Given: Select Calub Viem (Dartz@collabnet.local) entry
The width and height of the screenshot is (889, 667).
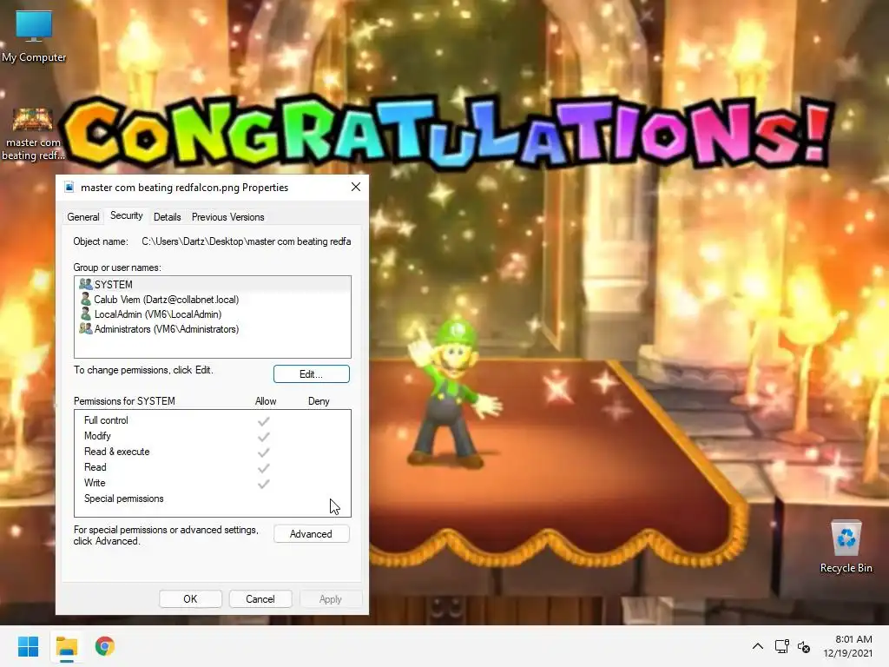Looking at the screenshot, I should click(x=213, y=299).
